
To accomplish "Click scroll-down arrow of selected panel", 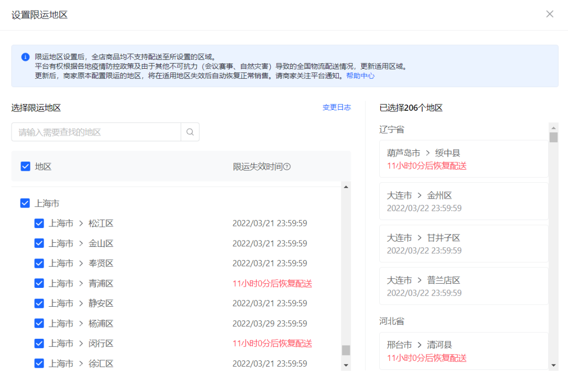I will (553, 365).
